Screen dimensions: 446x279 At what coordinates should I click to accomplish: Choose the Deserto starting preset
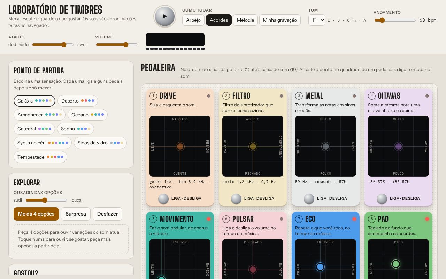point(78,101)
